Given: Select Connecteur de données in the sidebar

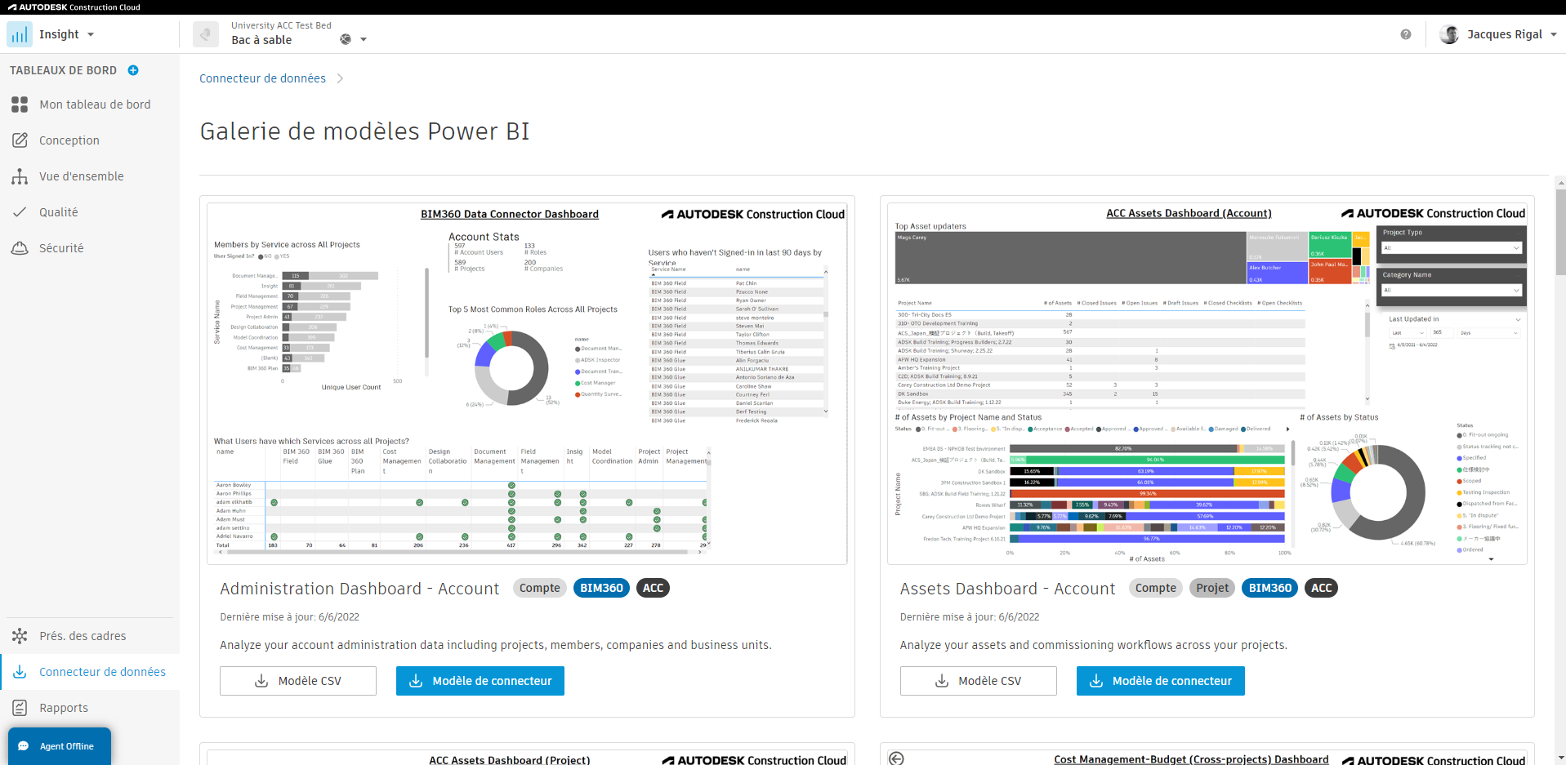Looking at the screenshot, I should [x=90, y=672].
